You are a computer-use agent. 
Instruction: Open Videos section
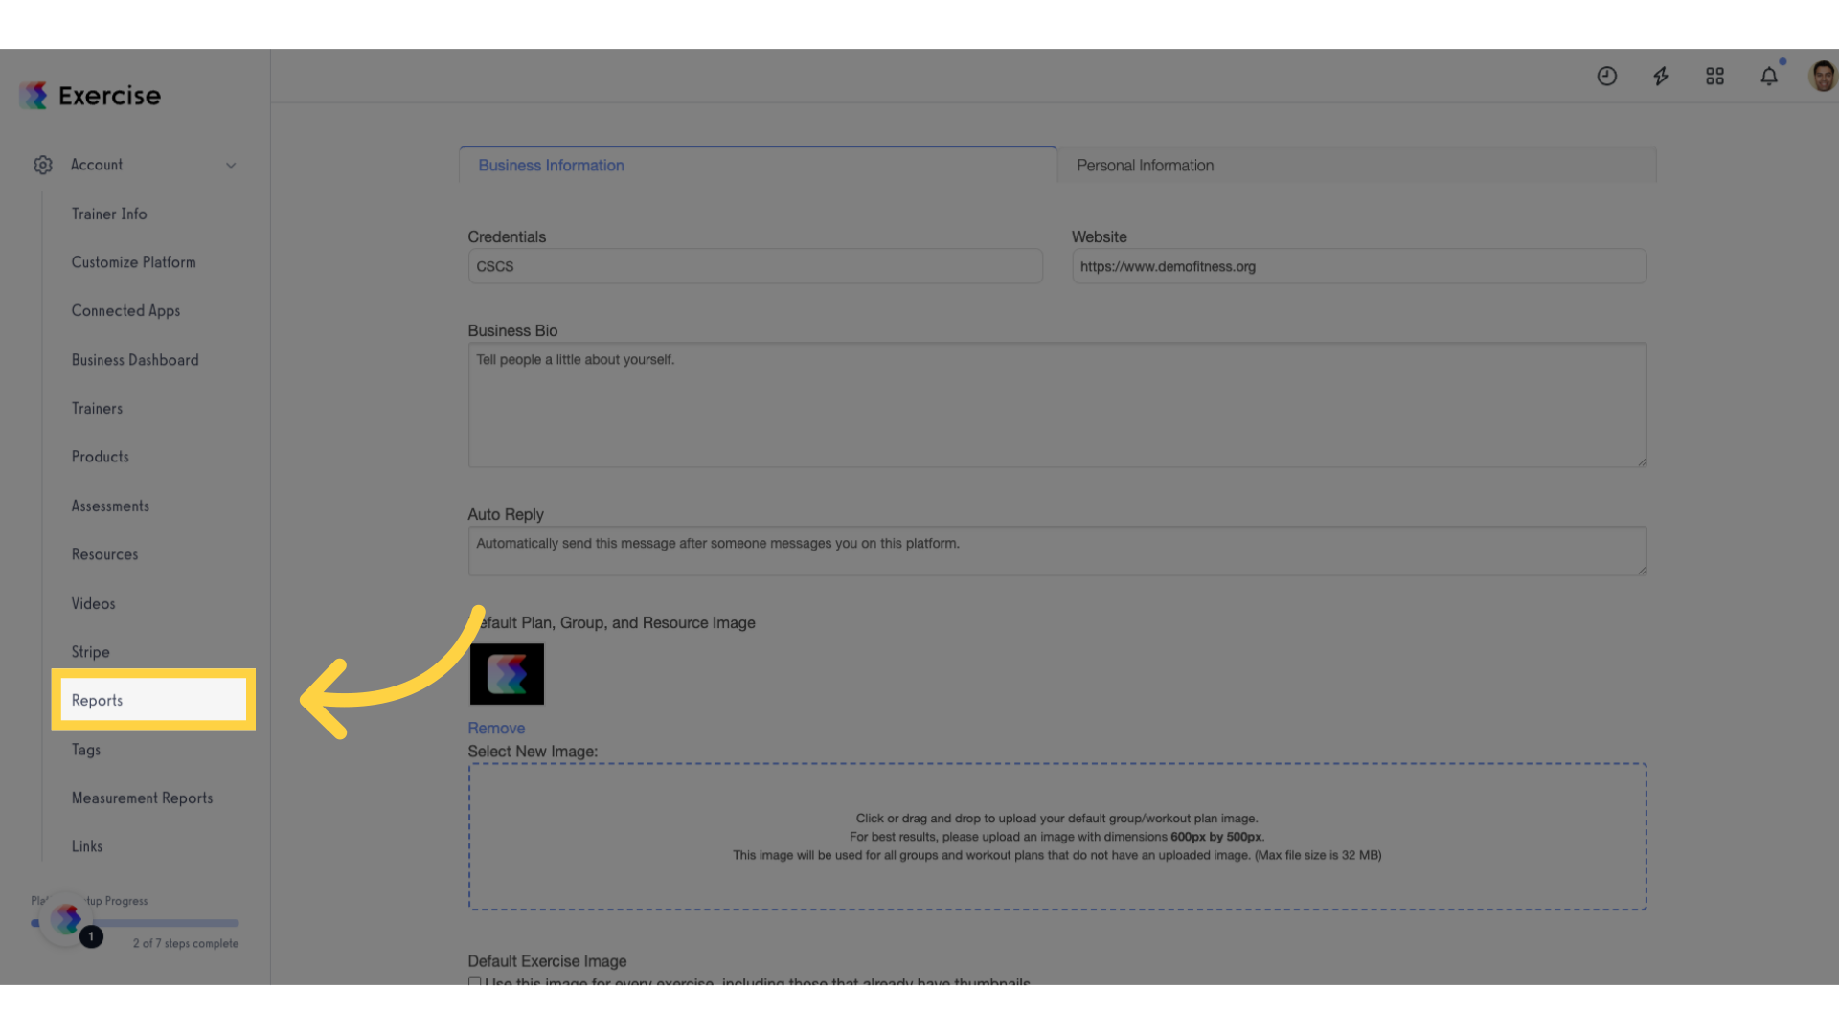click(x=93, y=603)
